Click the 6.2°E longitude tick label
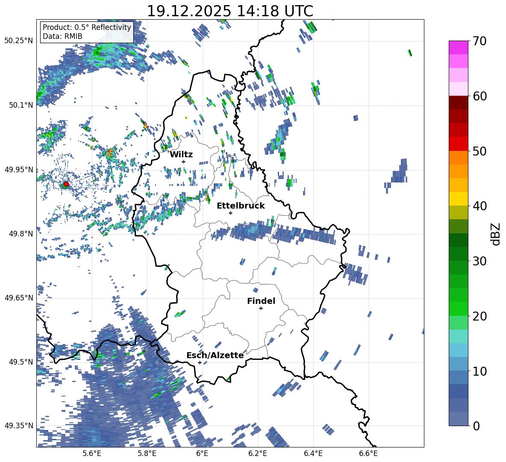 pyautogui.click(x=258, y=453)
